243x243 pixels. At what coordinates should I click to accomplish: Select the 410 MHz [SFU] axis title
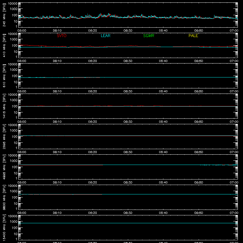point(4,45)
